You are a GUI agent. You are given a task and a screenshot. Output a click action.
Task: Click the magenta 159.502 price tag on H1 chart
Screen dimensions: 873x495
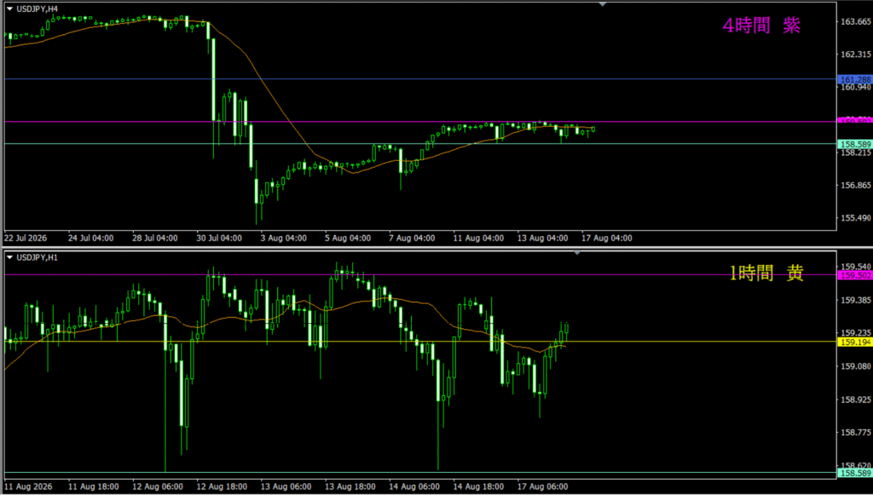pos(855,275)
